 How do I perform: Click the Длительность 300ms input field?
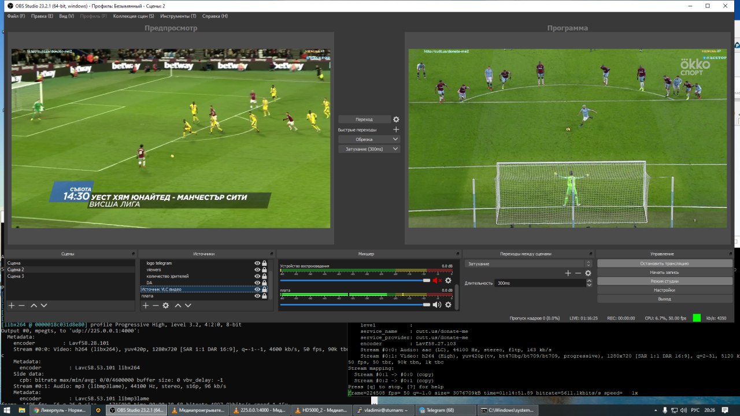coord(540,283)
